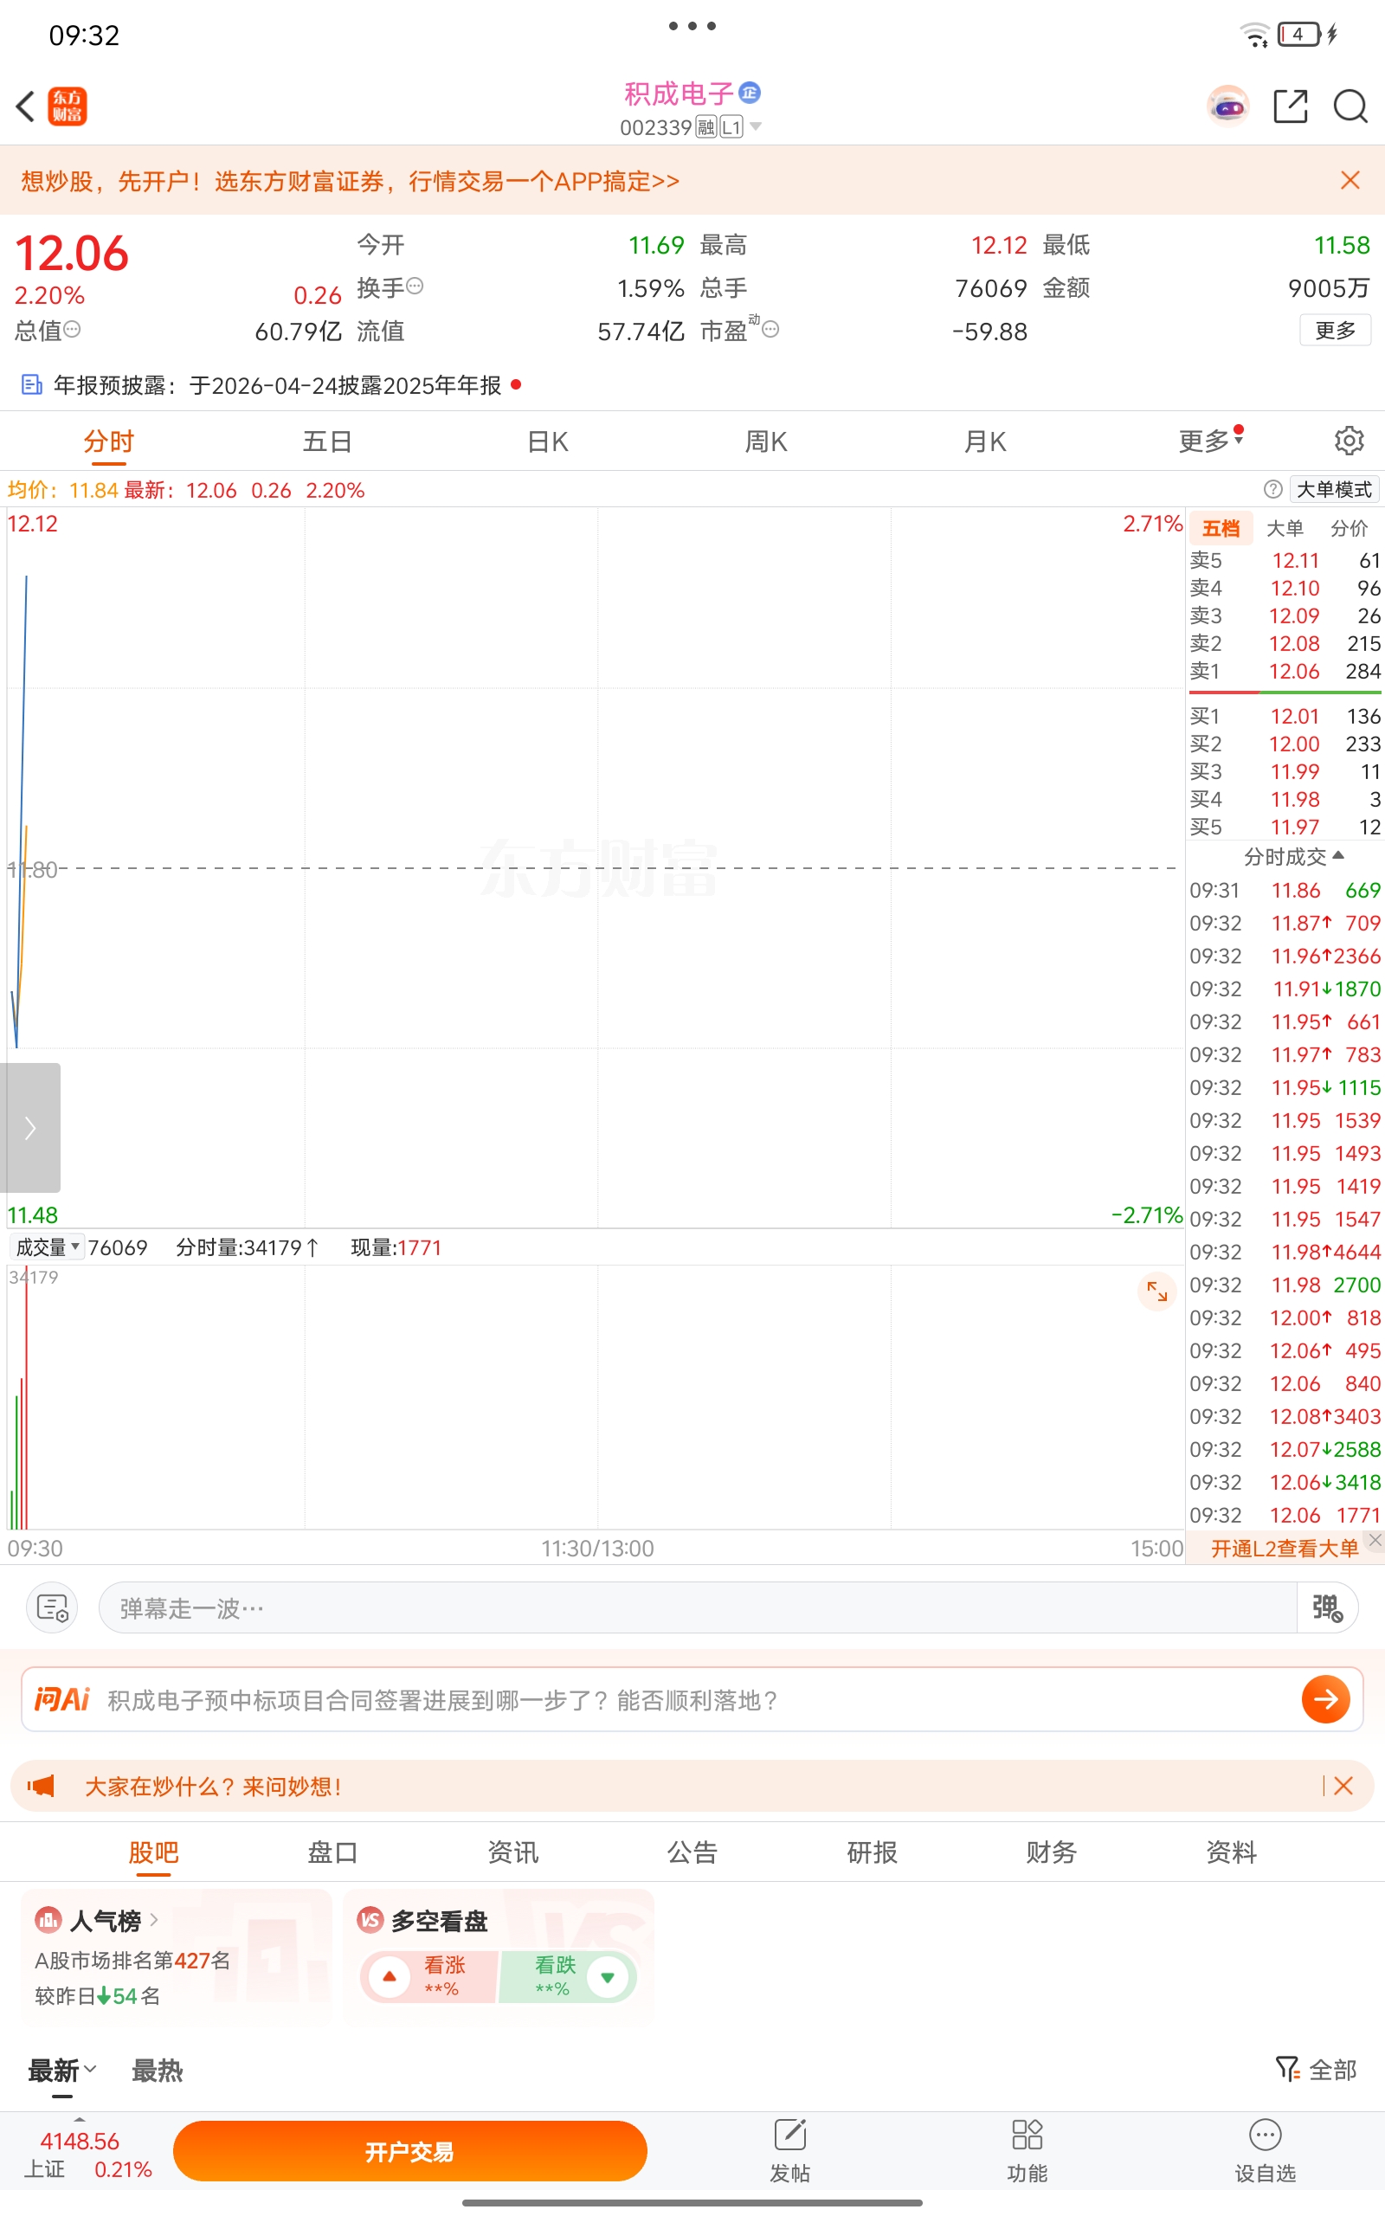Tap the info icon beside 市盈
Viewport: 1385px width, 2216px height.
(770, 329)
